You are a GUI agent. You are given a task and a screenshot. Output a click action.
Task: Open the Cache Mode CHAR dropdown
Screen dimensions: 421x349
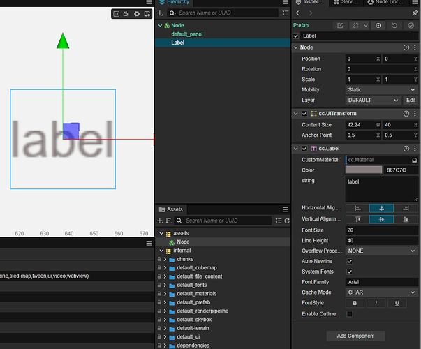[381, 292]
